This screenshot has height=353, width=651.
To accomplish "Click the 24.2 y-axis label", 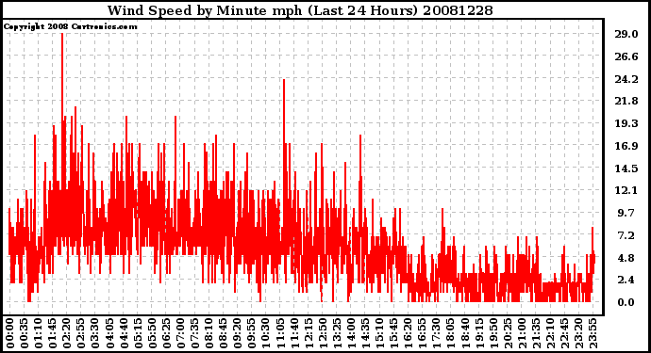I will [626, 79].
